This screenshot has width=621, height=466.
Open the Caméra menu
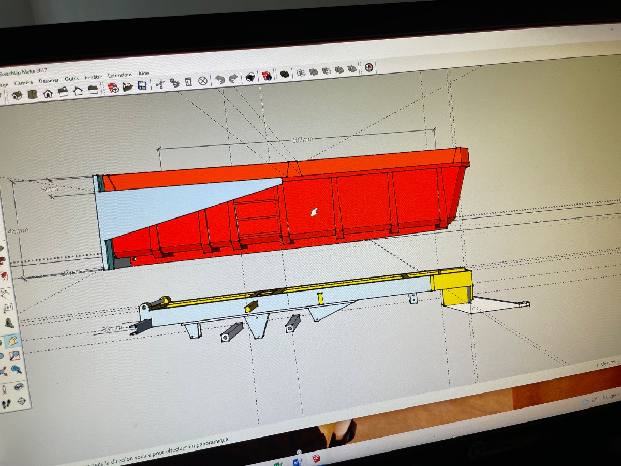pyautogui.click(x=23, y=82)
